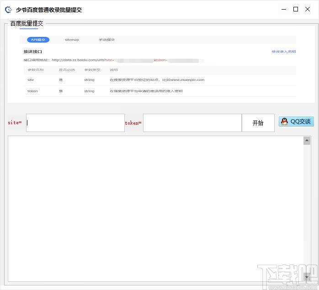The width and height of the screenshot is (319, 290).
Task: Click the 'token' row name in the table
Action: tap(32, 91)
